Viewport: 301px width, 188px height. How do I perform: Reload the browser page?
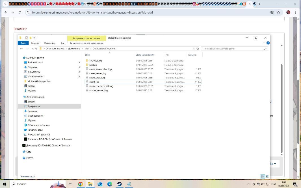pos(20,12)
